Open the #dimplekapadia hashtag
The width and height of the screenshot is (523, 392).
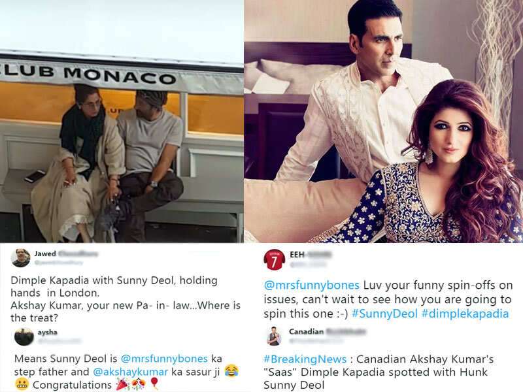(x=465, y=314)
